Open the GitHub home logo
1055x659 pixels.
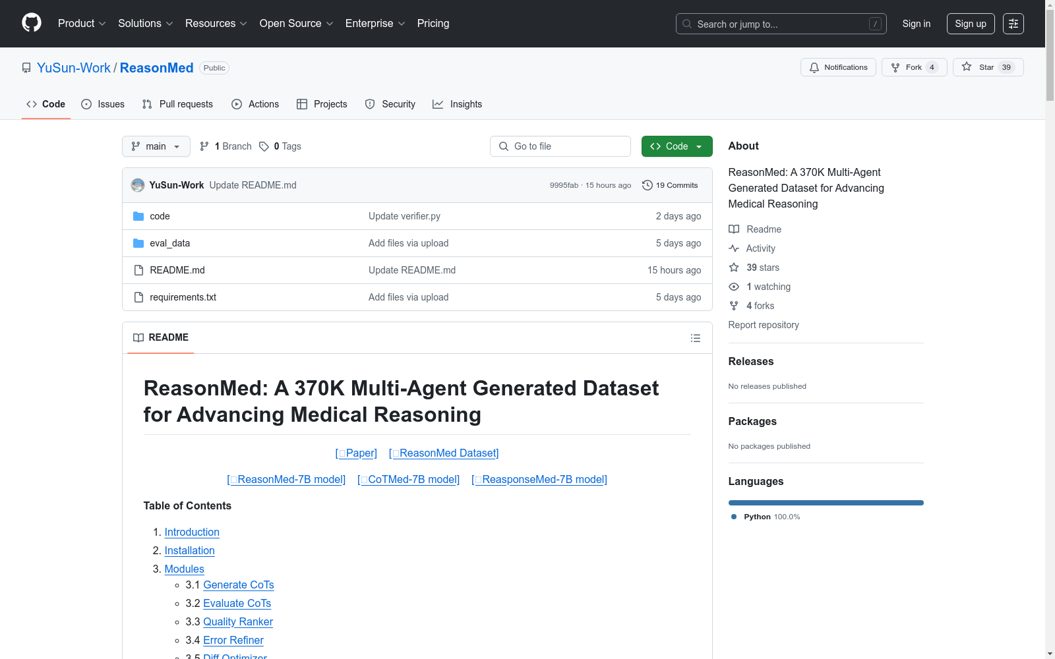32,23
